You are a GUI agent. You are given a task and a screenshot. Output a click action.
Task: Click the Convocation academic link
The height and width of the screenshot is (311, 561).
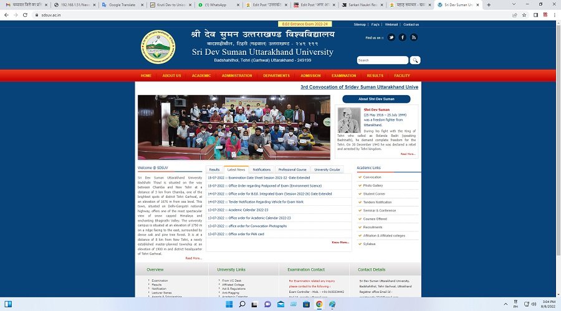tap(372, 177)
